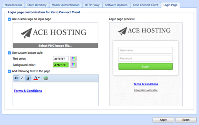Screen dimensions: 199x125
Task: Click the Apply button
Action: coord(163,120)
